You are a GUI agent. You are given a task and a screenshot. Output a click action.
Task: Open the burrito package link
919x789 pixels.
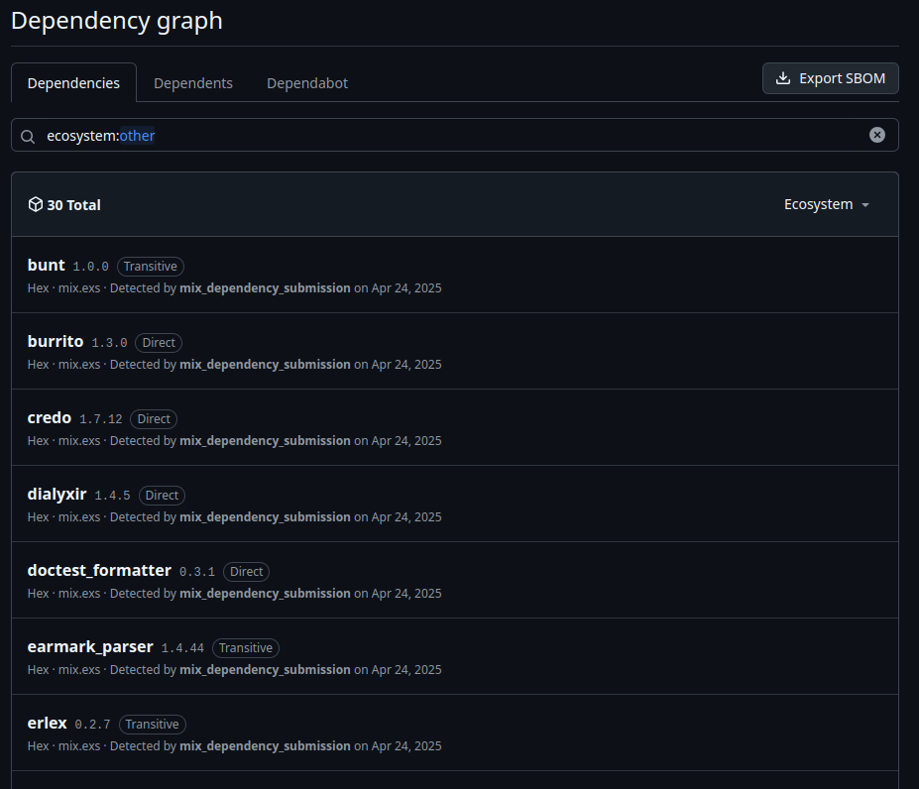(x=56, y=342)
